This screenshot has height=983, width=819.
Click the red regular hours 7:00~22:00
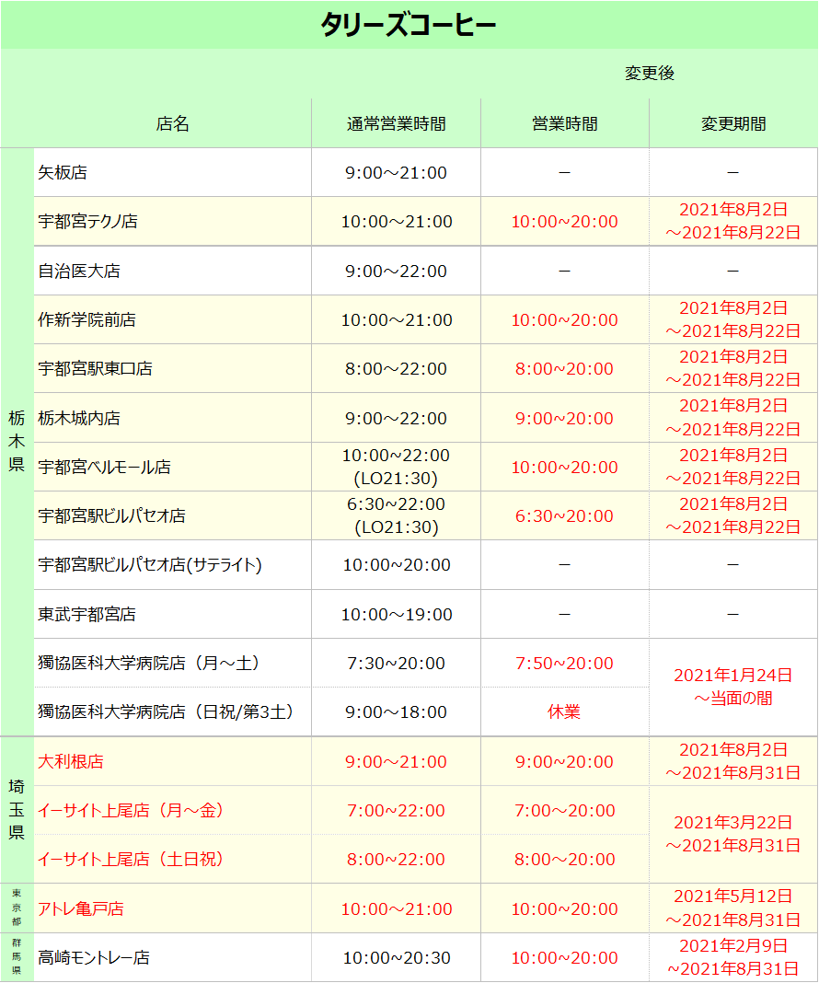pos(396,811)
